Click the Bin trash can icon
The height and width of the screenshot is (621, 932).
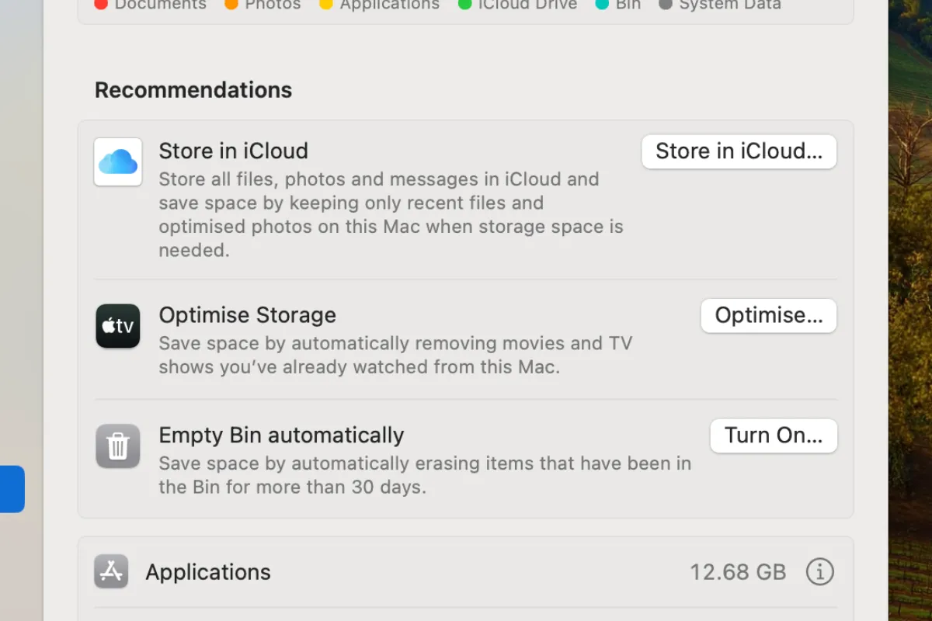(x=118, y=446)
